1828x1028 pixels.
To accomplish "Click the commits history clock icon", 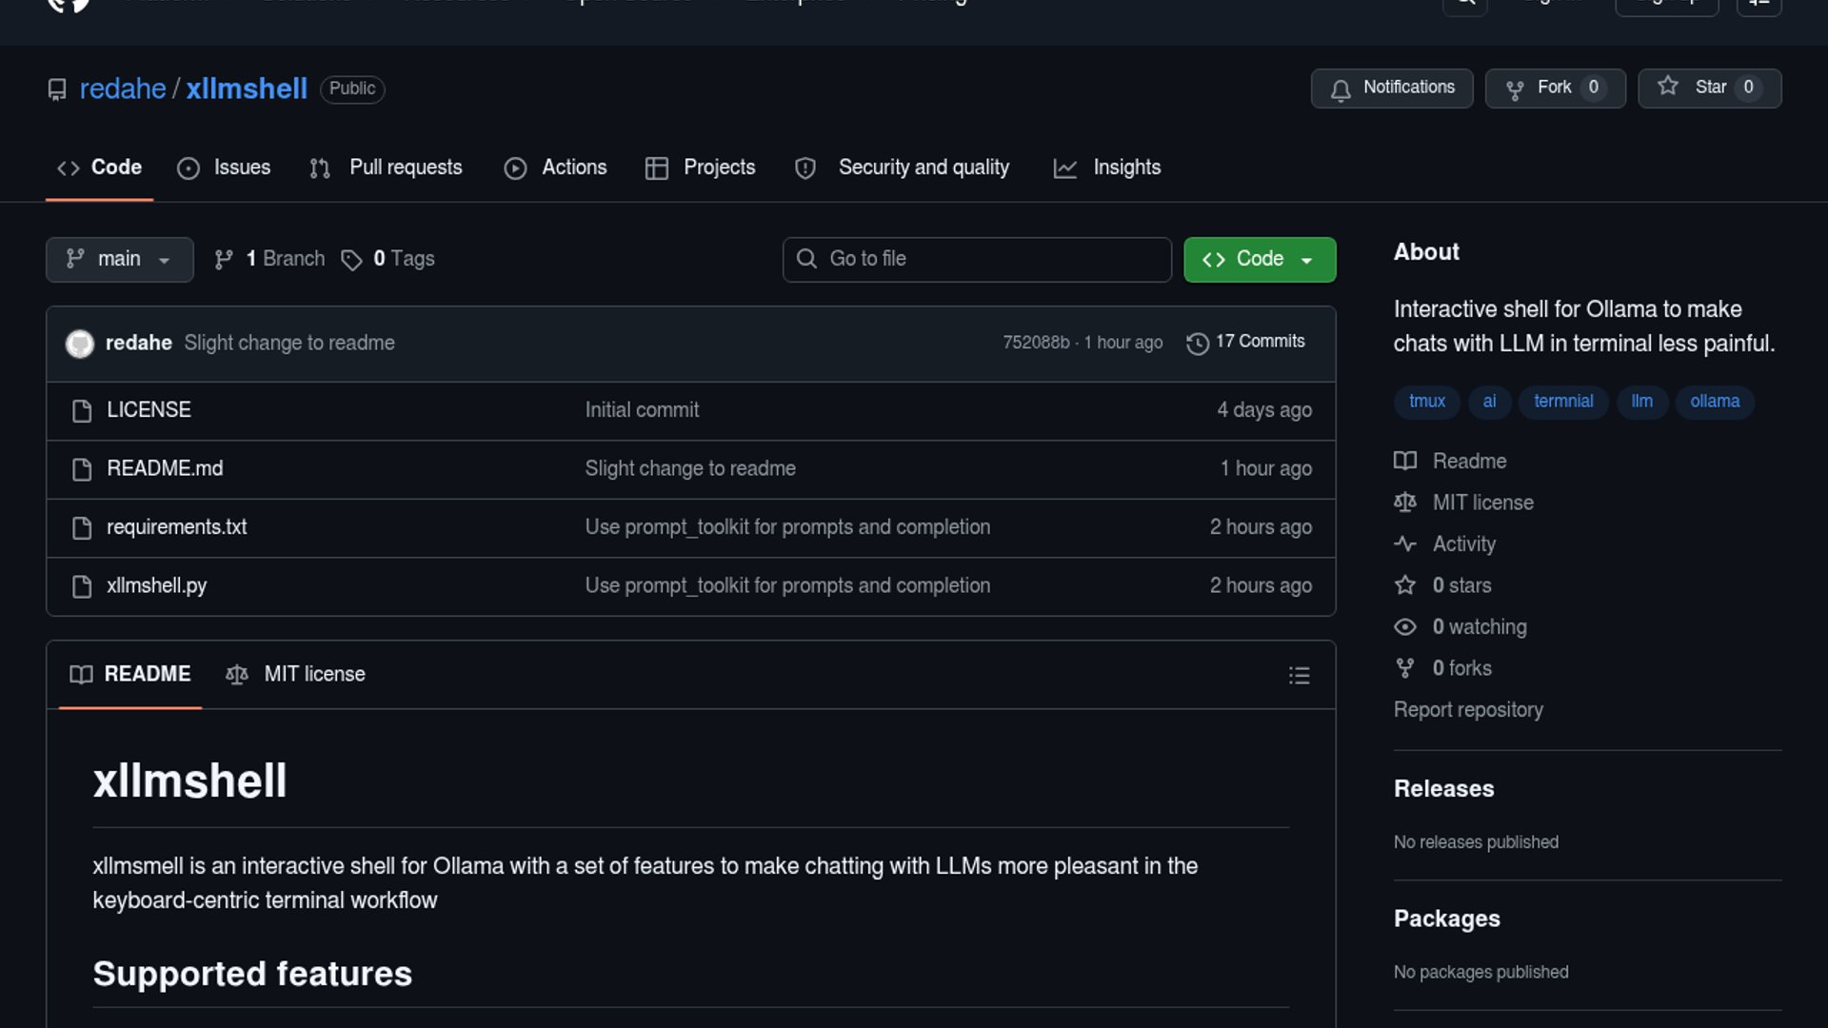I will [1198, 344].
